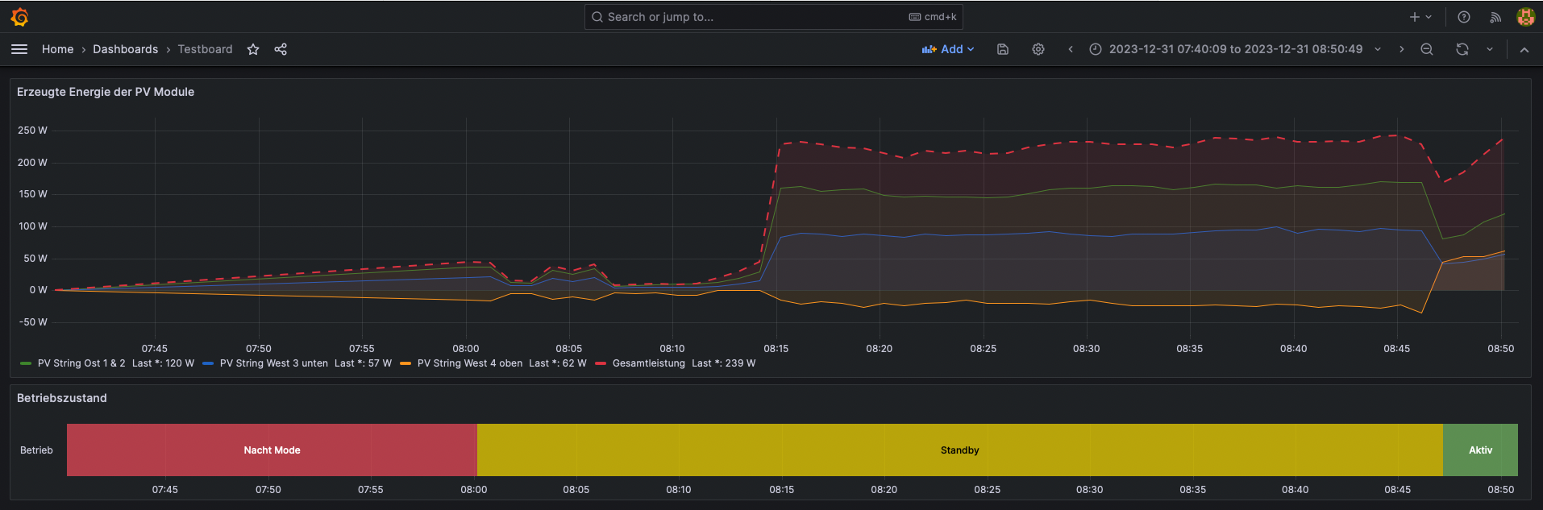The image size is (1543, 510).
Task: Click the 08:00 label on the Betriebszustand axis
Action: tap(474, 490)
